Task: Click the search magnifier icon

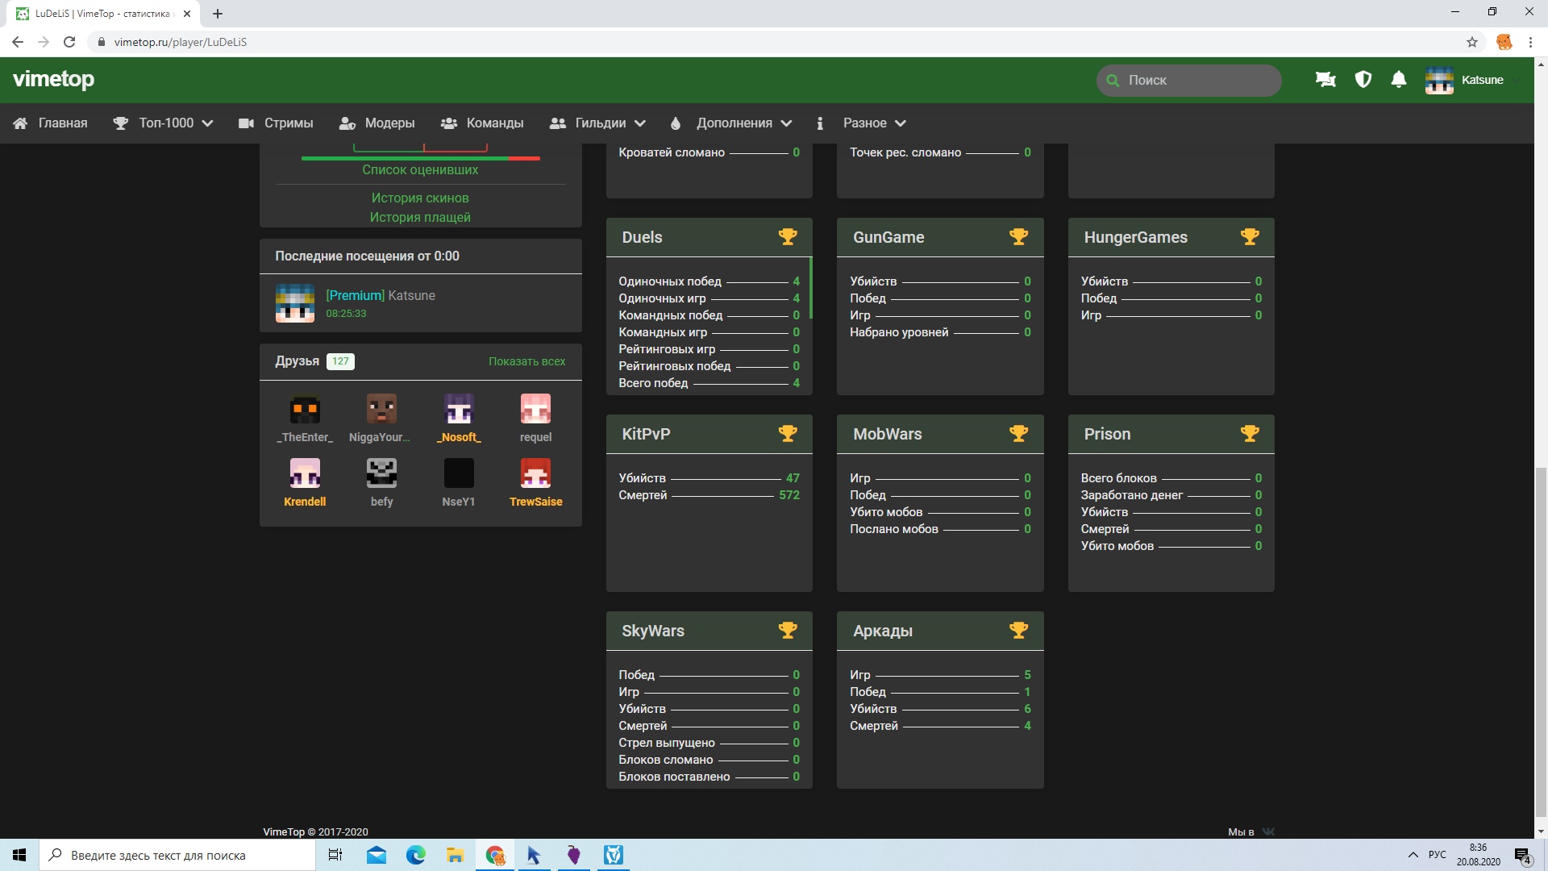Action: click(x=1113, y=80)
